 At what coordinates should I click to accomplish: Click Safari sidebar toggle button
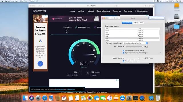43,6
